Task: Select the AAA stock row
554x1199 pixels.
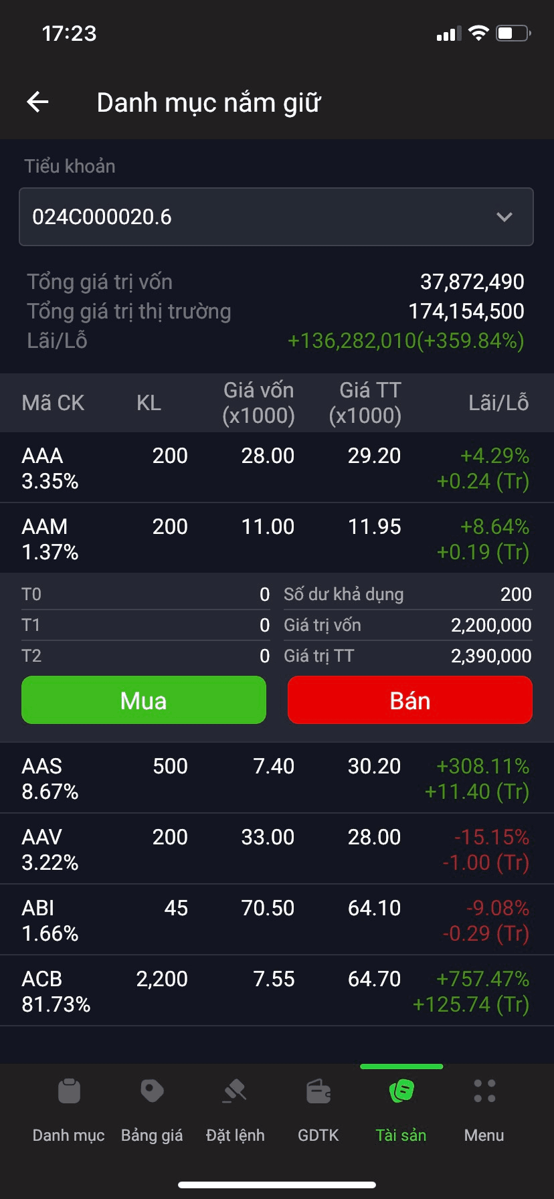Action: 277,468
